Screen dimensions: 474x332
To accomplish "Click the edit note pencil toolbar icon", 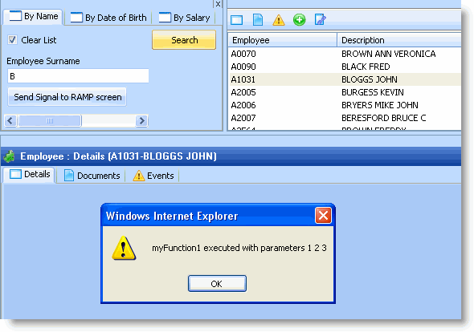I will [x=320, y=19].
